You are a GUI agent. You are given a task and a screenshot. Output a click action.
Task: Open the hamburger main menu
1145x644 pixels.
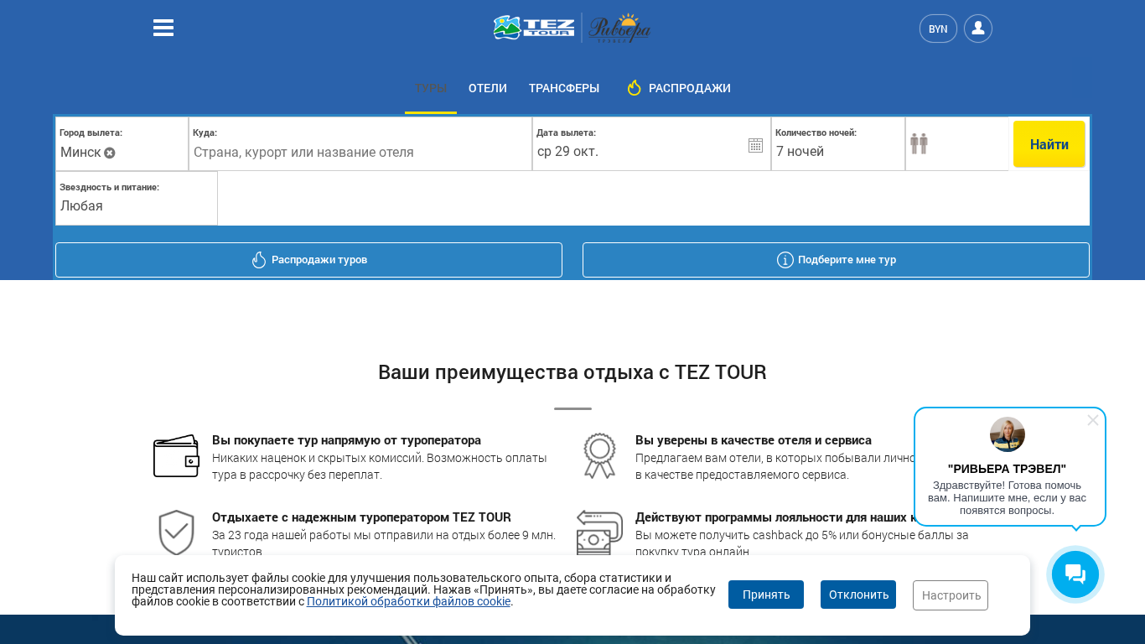coord(163,29)
